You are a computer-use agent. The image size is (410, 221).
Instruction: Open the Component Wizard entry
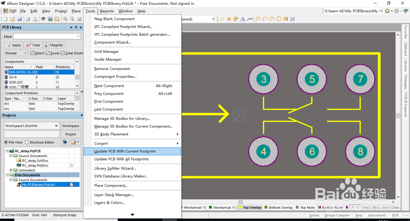[132, 42]
